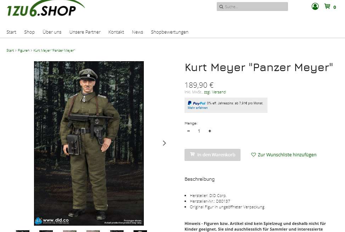Image resolution: width=345 pixels, height=232 pixels.
Task: Click the heart wishlist icon
Action: (254, 155)
